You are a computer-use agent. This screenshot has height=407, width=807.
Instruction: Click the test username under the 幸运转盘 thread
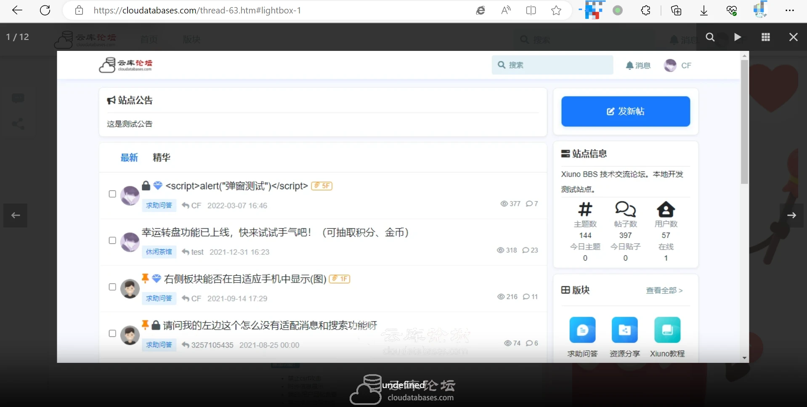tap(197, 252)
